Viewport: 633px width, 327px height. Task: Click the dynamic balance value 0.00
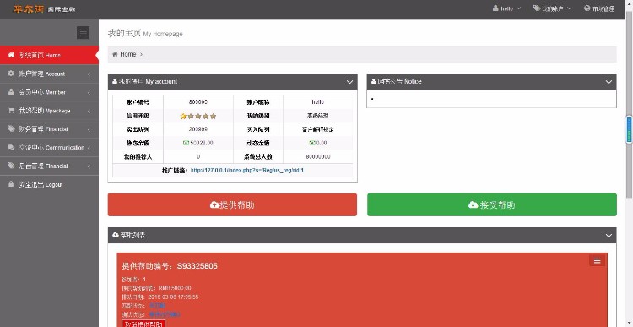tap(317, 143)
